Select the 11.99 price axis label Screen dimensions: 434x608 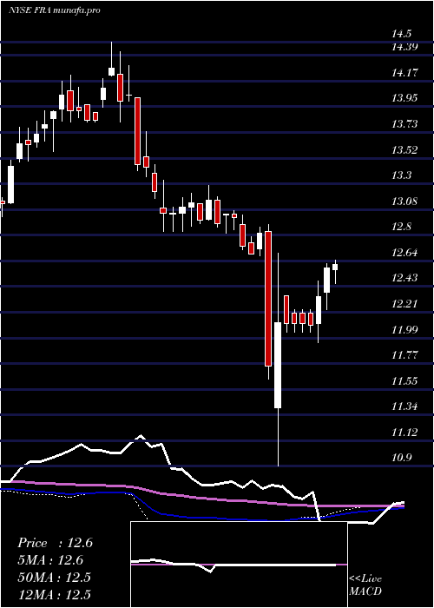pos(404,329)
